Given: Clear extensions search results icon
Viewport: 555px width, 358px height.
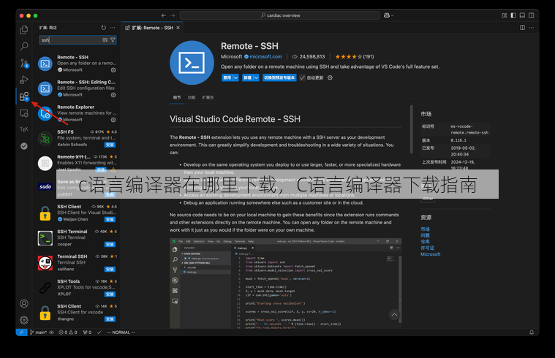Looking at the screenshot, I should tap(105, 40).
